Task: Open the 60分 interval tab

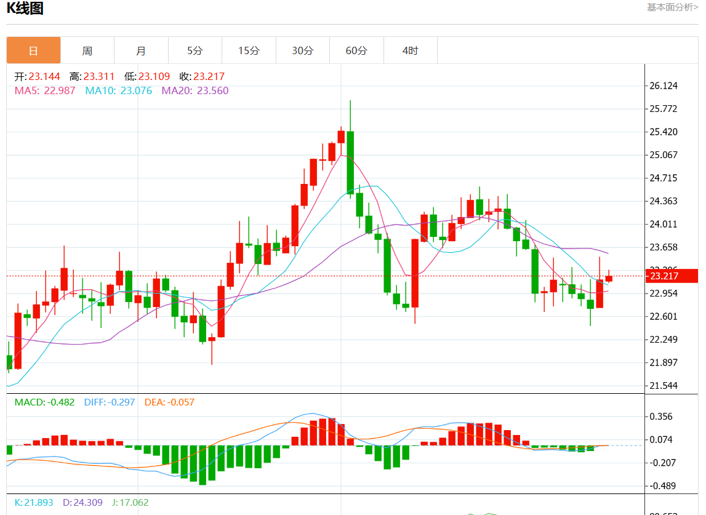Action: 356,50
